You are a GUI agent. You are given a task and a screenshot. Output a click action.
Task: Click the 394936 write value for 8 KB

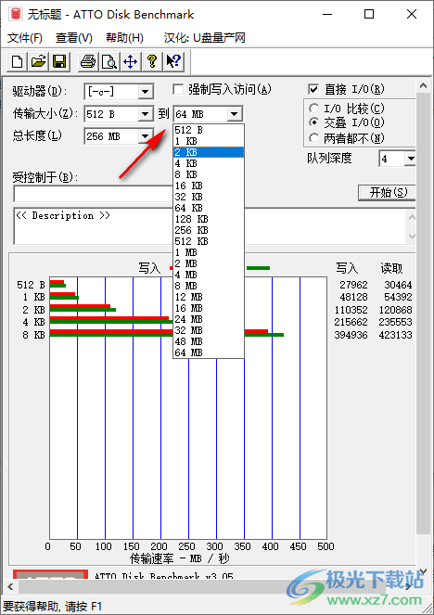(x=351, y=335)
